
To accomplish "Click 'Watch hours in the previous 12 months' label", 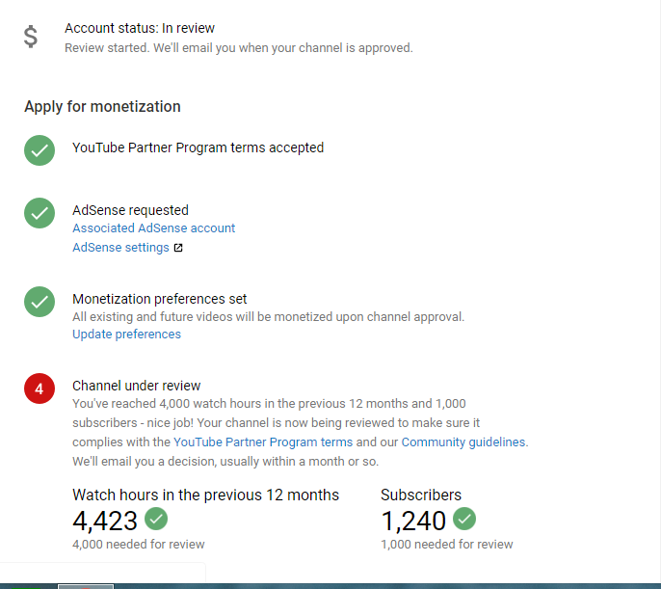I will pyautogui.click(x=205, y=495).
